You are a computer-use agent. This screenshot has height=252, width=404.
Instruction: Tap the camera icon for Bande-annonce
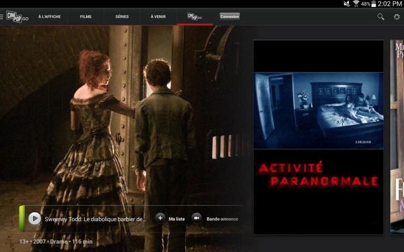coord(197,218)
